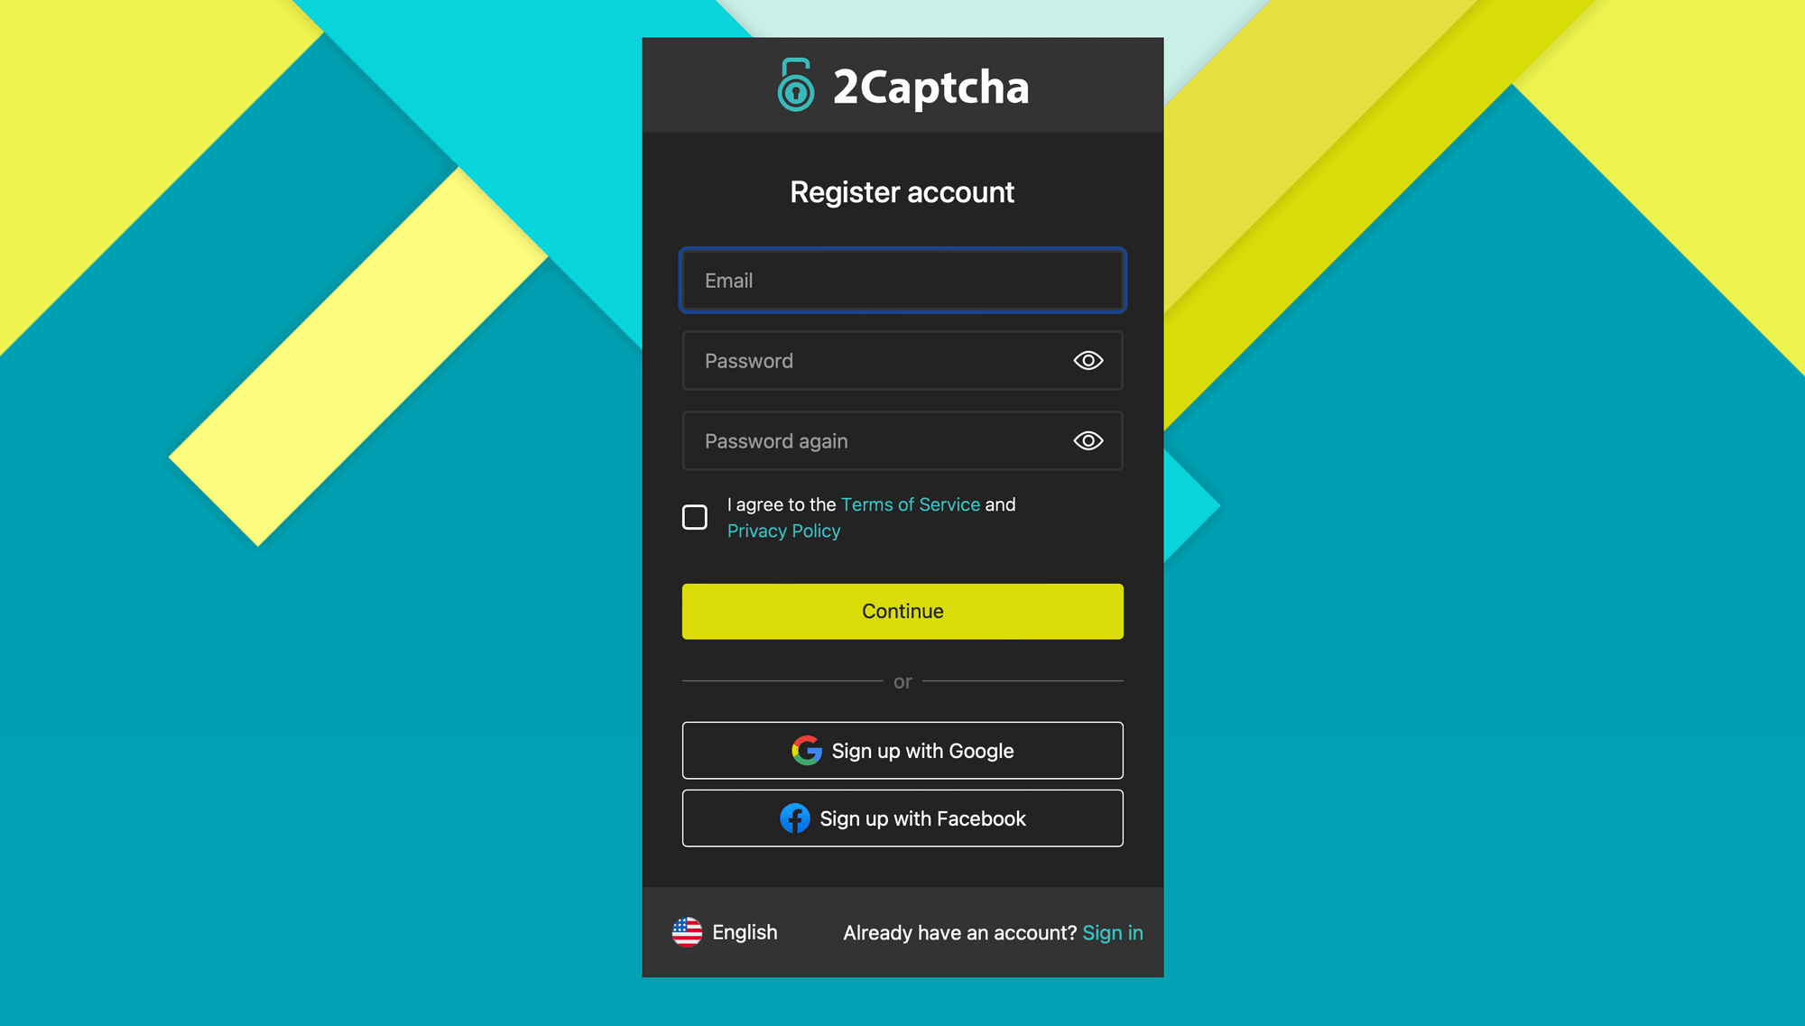Click the Password again input field
Viewport: 1805px width, 1026px height.
pos(902,441)
